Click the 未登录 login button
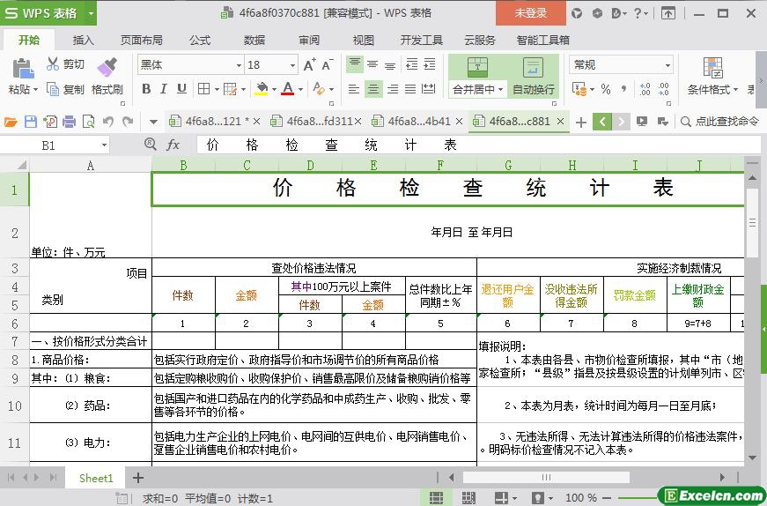 coord(530,12)
